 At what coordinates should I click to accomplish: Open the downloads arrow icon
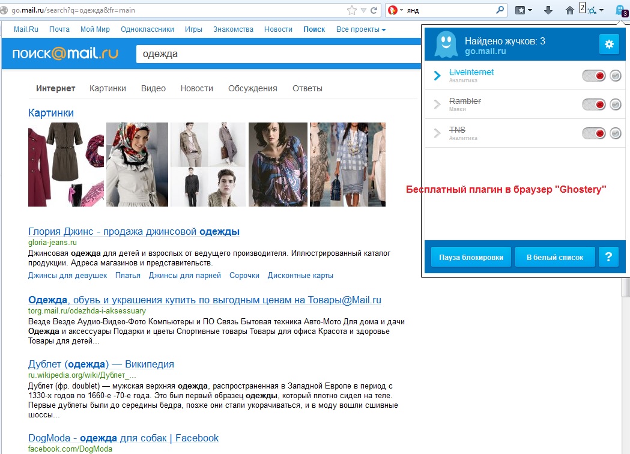pos(548,10)
